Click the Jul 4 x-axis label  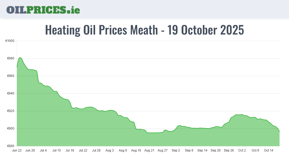(43, 150)
